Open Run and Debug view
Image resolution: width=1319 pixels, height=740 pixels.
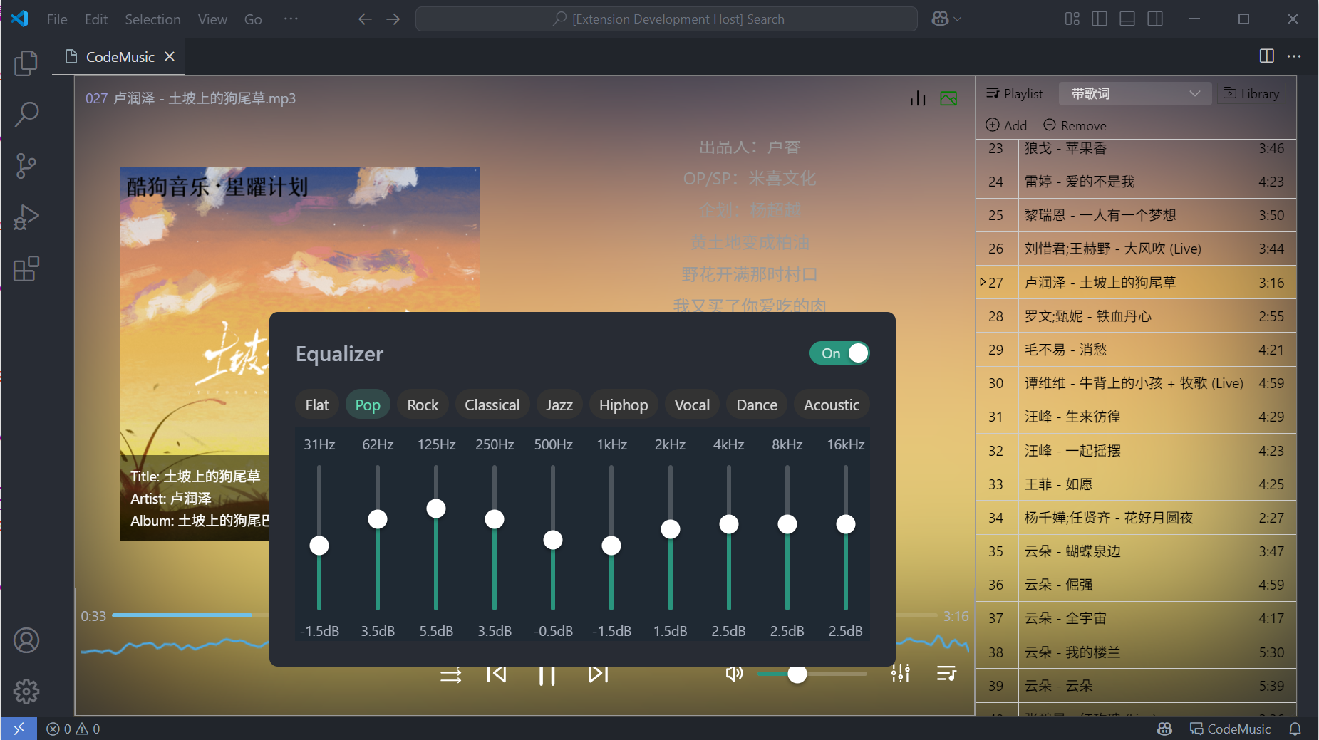point(26,217)
